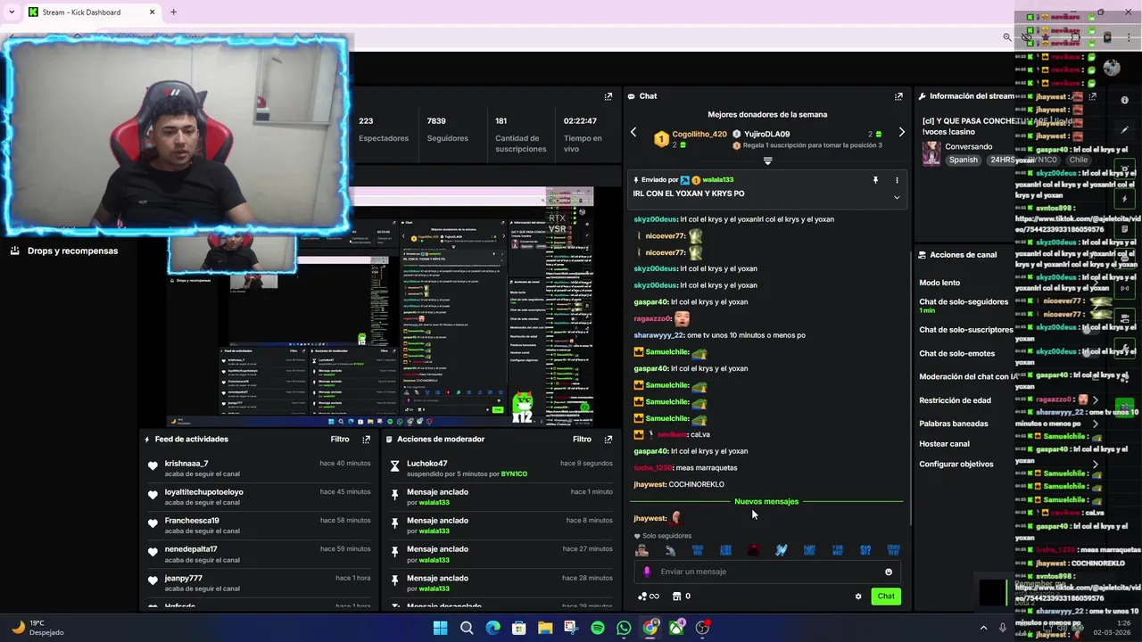
Task: Pop out the Chat panel
Action: [x=898, y=96]
